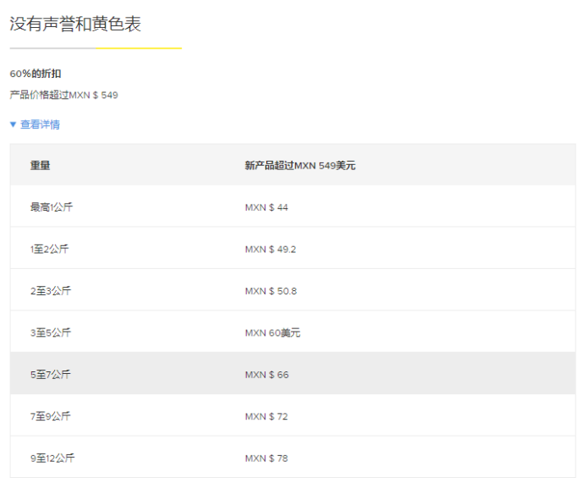Click the MXN $ 78 price cell

pyautogui.click(x=266, y=459)
